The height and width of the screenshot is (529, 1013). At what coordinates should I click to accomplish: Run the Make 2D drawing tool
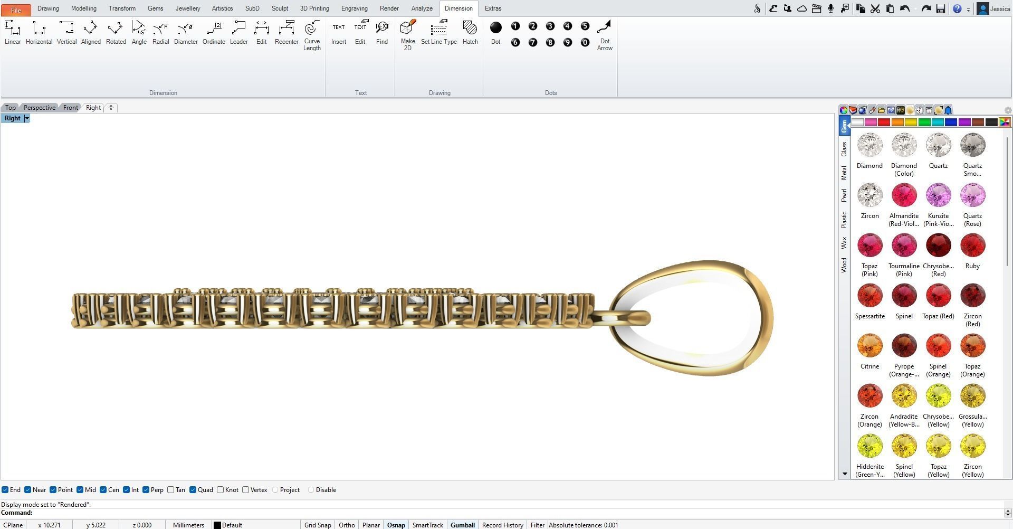pyautogui.click(x=408, y=36)
